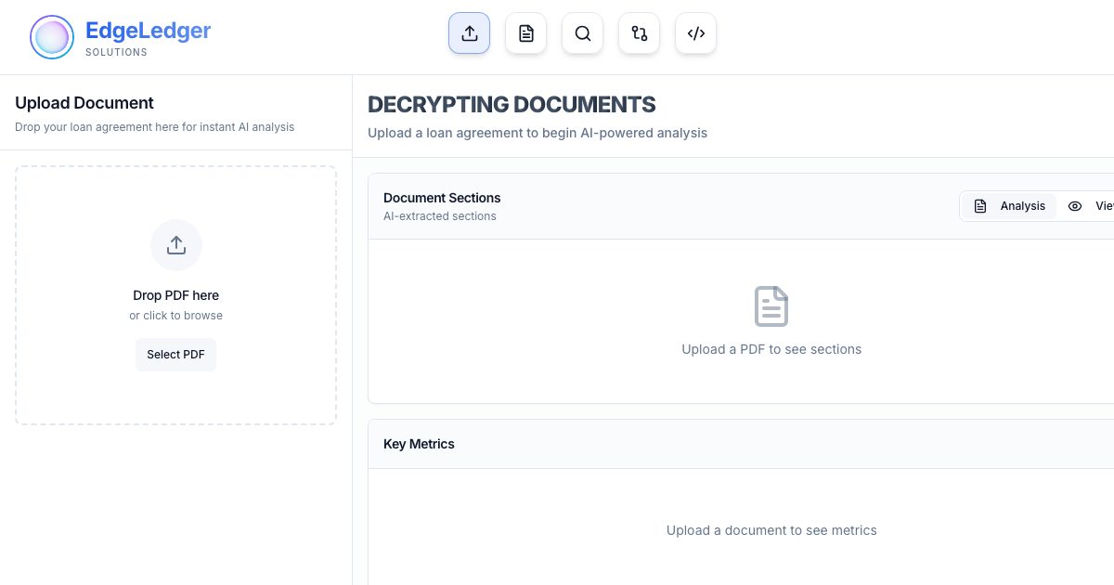The width and height of the screenshot is (1114, 585).
Task: Click "Drop your loan agreement here" description
Action: pos(155,127)
